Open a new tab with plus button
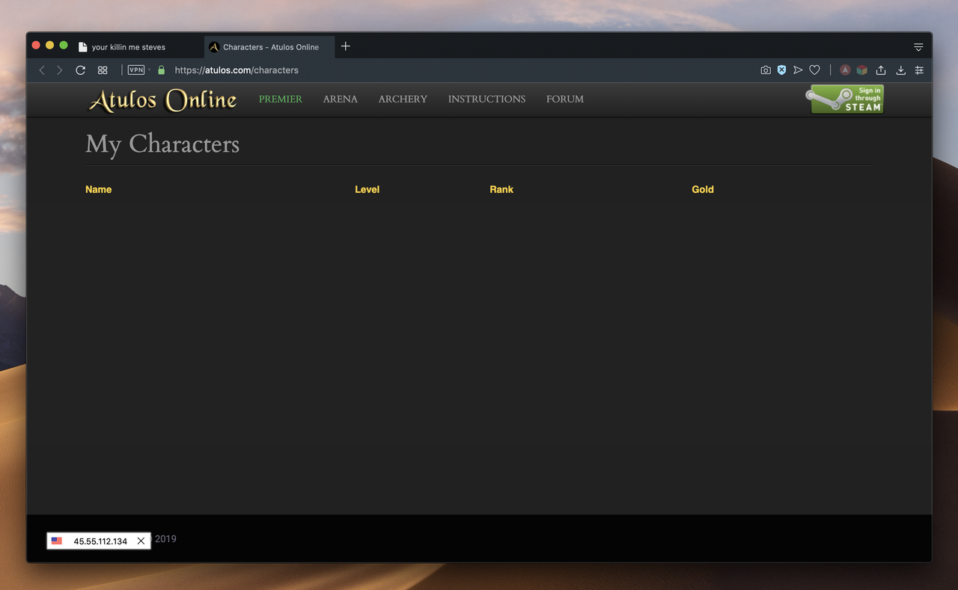The width and height of the screenshot is (958, 590). pos(345,46)
